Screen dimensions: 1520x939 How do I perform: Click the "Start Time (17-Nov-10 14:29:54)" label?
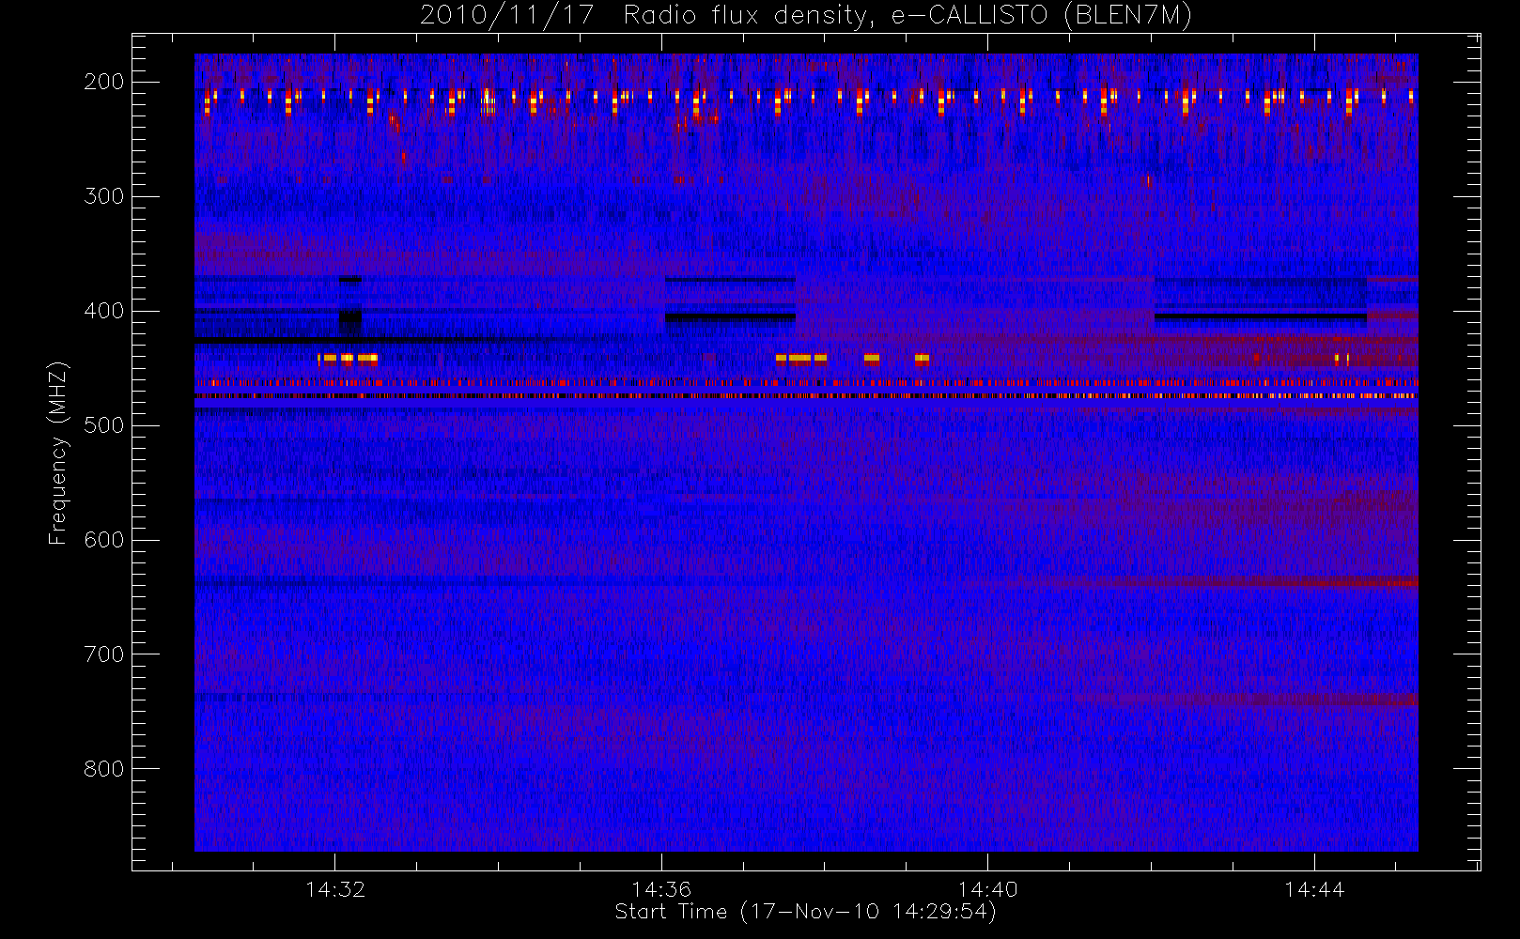click(x=805, y=912)
